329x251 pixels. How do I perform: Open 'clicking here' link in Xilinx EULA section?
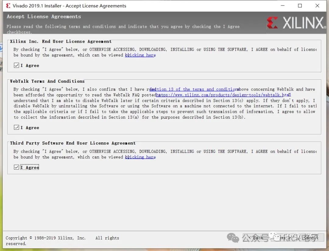(140, 55)
